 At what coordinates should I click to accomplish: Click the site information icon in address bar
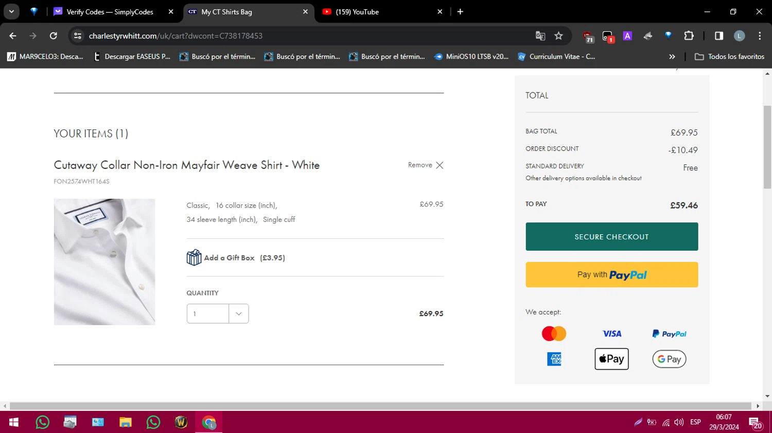pyautogui.click(x=78, y=36)
